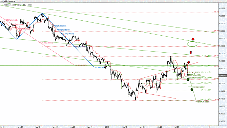Click the blue 38.2% Fibonacci label

click(x=60, y=26)
